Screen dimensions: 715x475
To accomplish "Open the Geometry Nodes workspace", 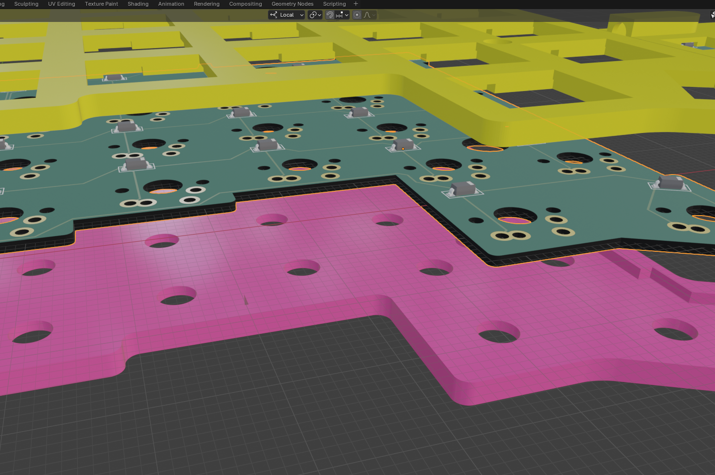I will pos(292,4).
